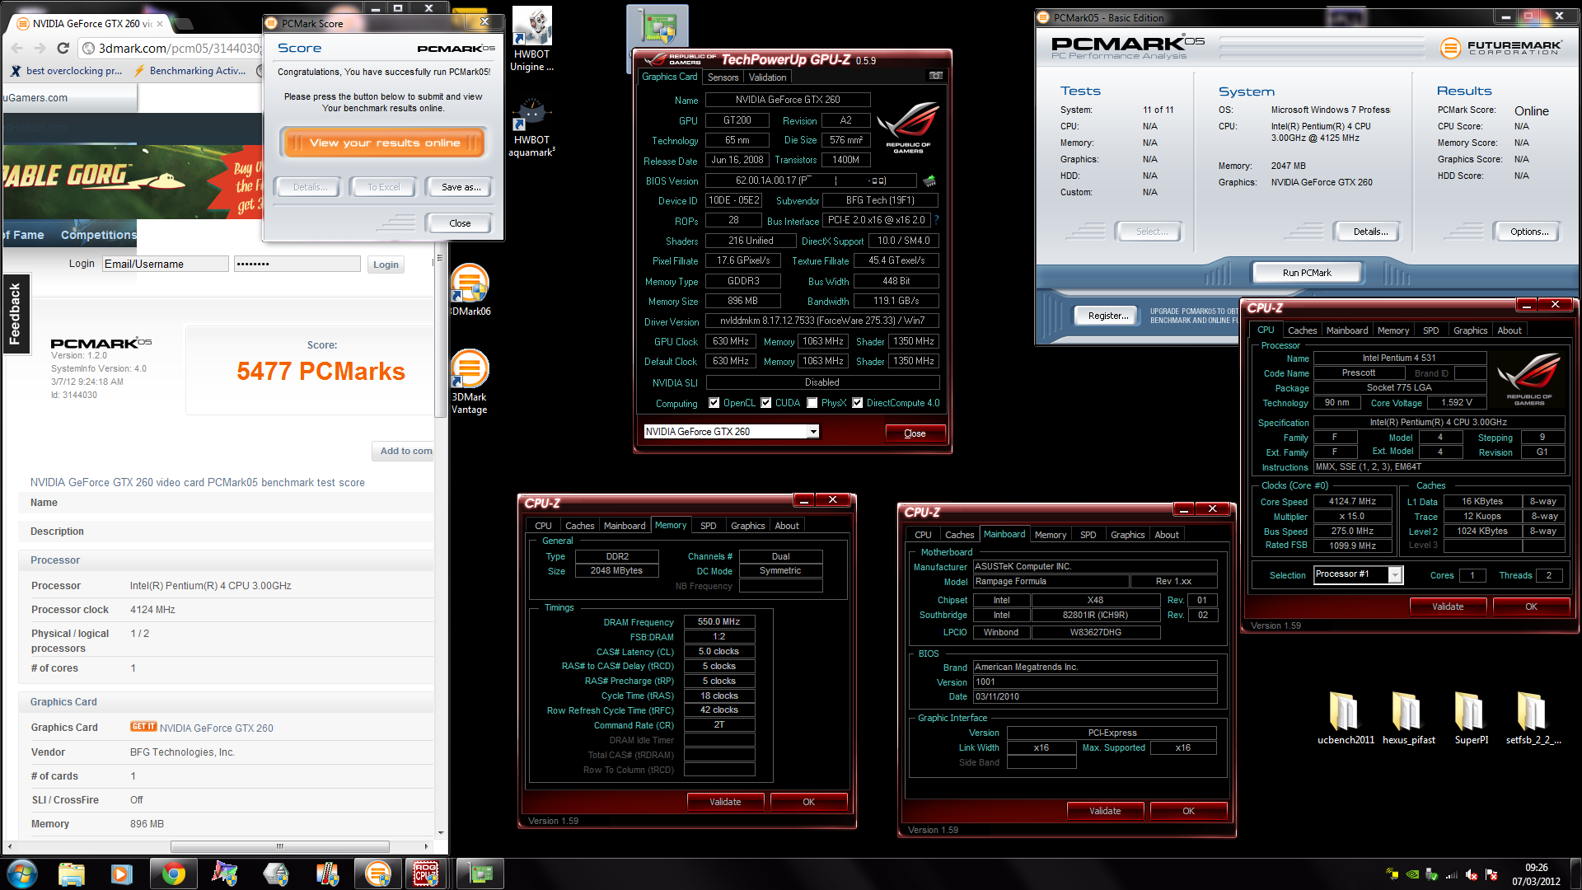
Task: Click the Register button in PCMark05
Action: [x=1108, y=316]
